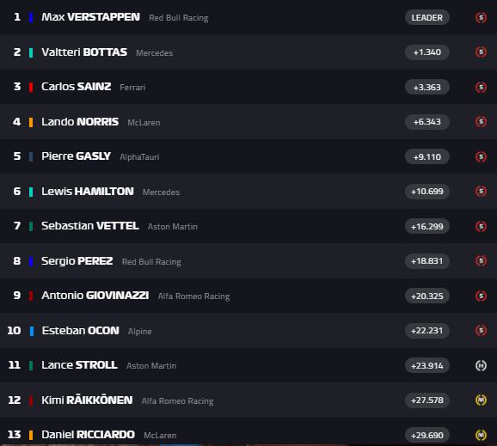Click Ferrari red team color bar
The image size is (497, 446).
click(x=31, y=87)
